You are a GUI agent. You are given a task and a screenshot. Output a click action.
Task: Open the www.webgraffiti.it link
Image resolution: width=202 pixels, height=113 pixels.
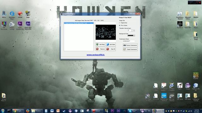click(x=96, y=55)
